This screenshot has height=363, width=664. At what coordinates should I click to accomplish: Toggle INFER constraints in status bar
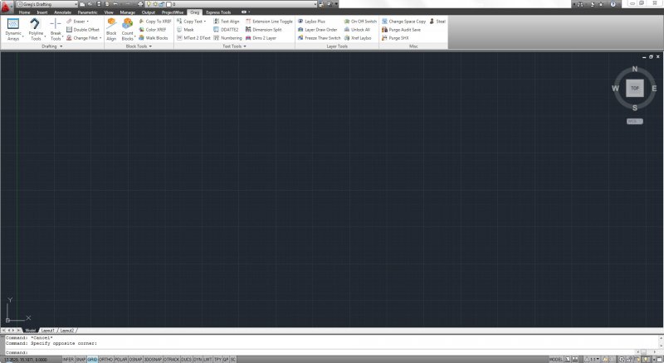(x=68, y=359)
